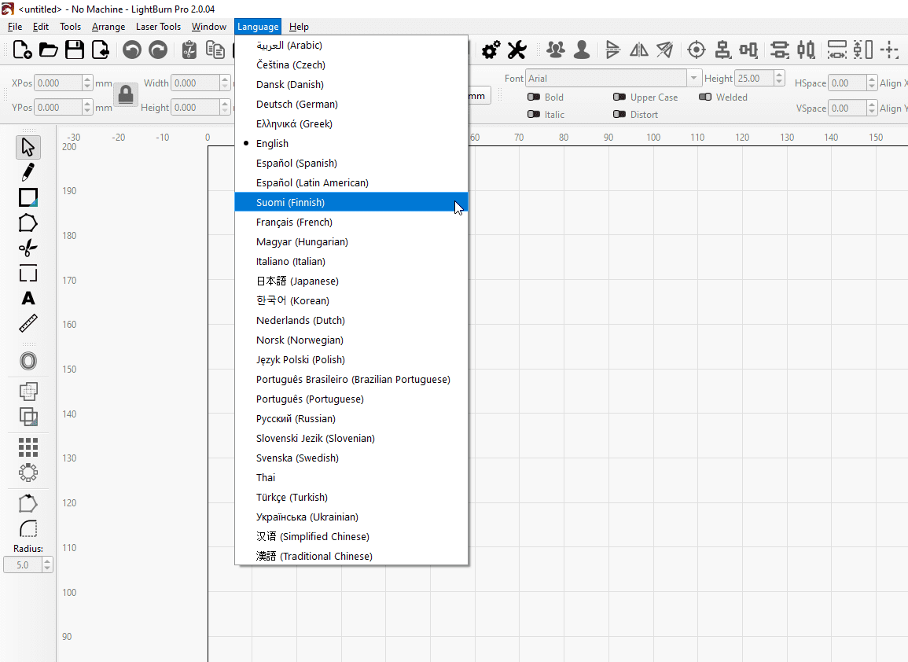The width and height of the screenshot is (908, 662).
Task: Click the Move to laser position target icon
Action: [x=696, y=50]
